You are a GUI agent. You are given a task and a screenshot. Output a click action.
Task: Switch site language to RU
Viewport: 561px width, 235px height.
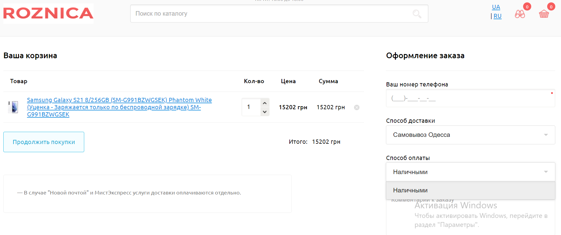click(498, 16)
